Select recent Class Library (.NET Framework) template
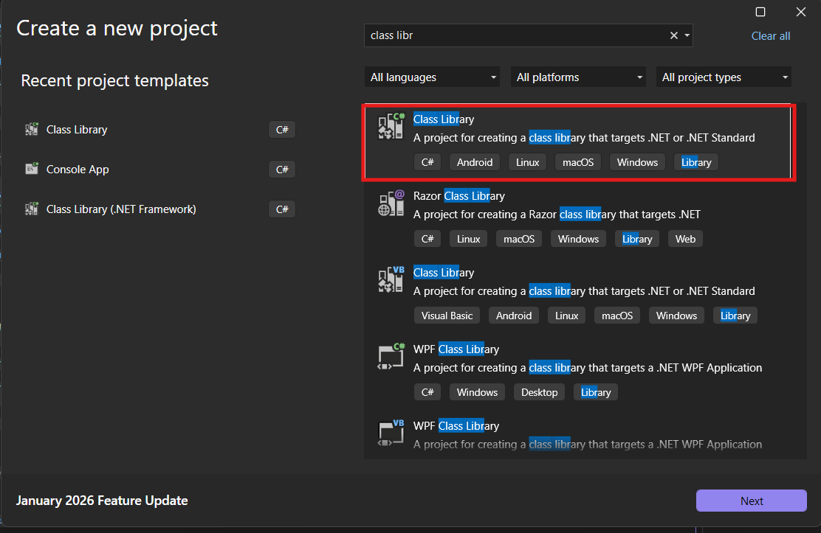This screenshot has width=821, height=533. click(121, 209)
